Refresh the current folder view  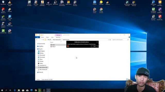110,40
